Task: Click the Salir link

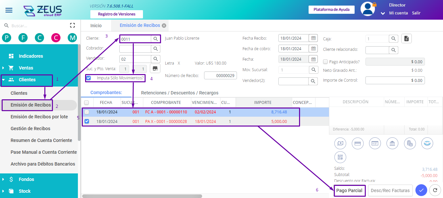Action: click(416, 13)
